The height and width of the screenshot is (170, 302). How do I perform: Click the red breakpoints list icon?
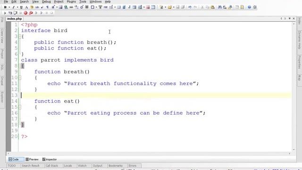(31, 13)
